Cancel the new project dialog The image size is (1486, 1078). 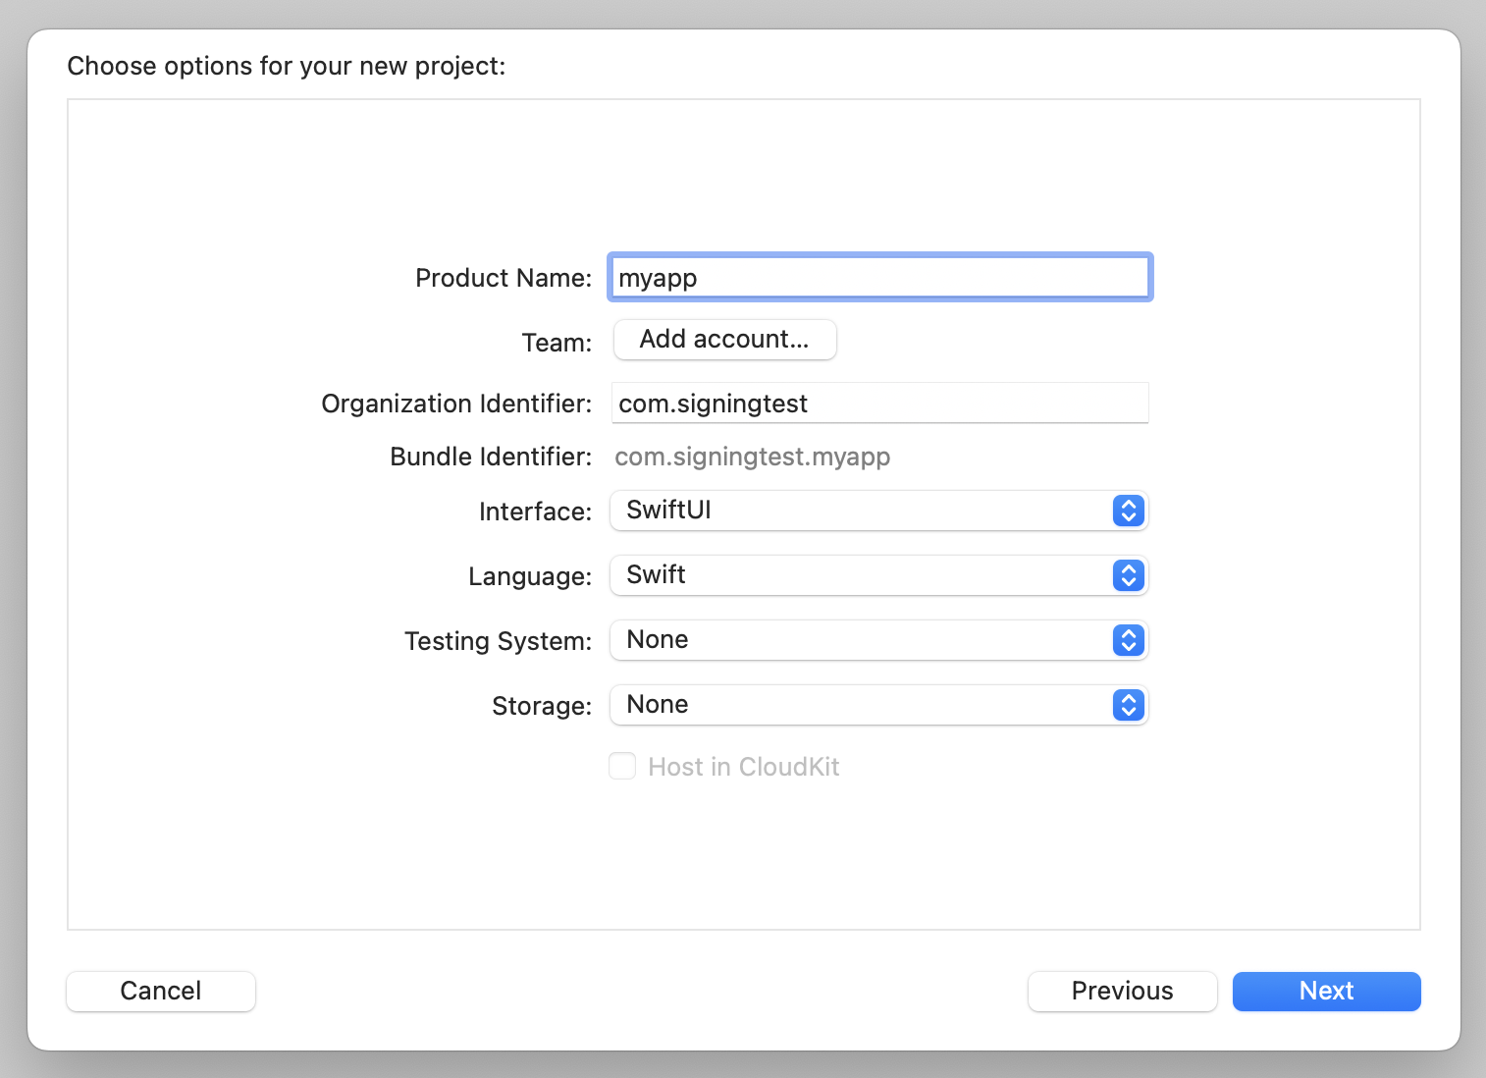point(161,991)
